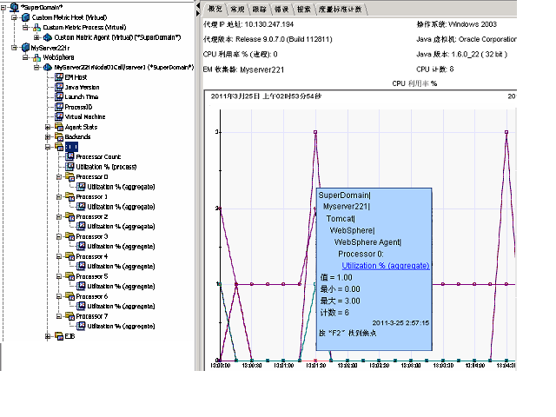Click the ProcessID metric icon
This screenshot has height=417, width=556.
[59, 107]
